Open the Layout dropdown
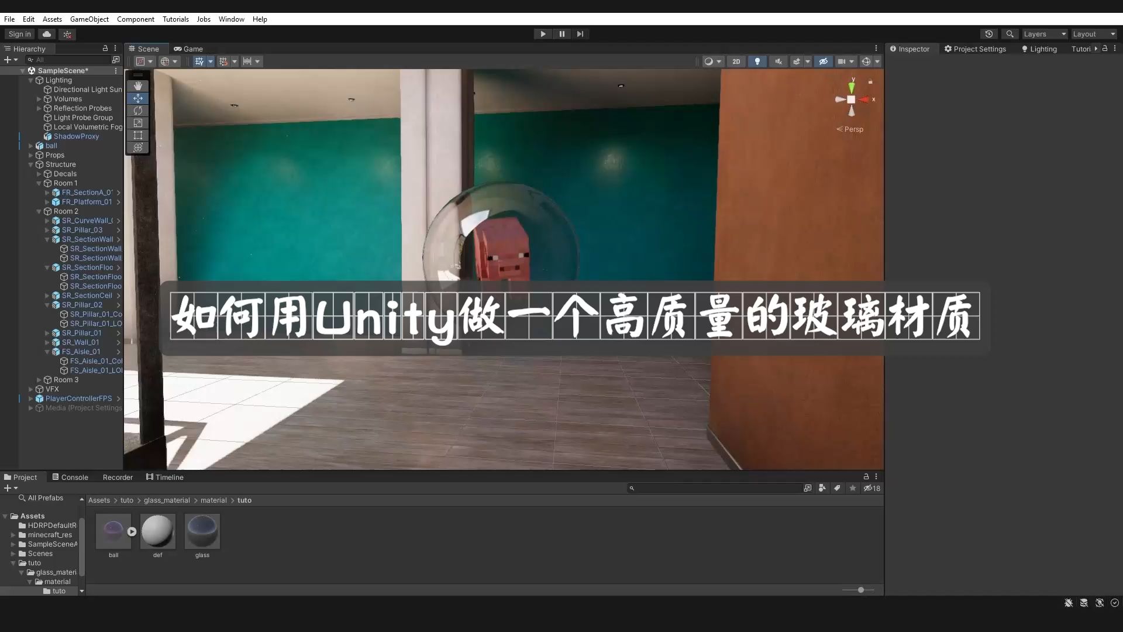The width and height of the screenshot is (1123, 632). tap(1094, 34)
